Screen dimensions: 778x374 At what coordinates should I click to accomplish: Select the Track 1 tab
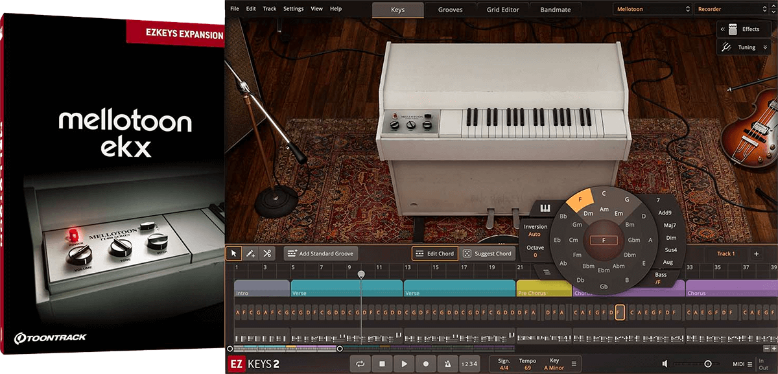[725, 253]
